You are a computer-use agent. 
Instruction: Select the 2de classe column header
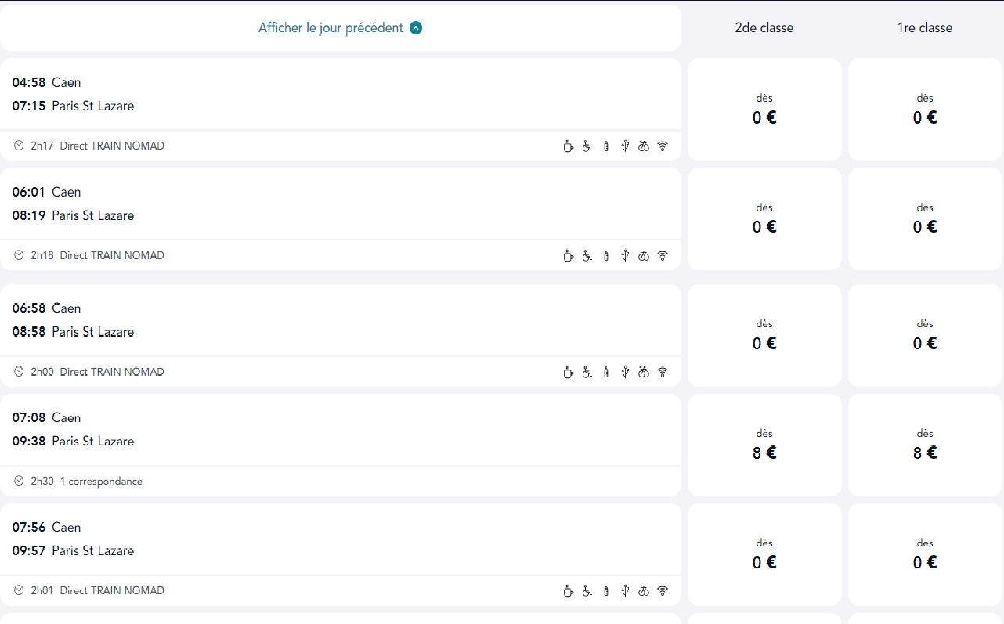tap(764, 28)
